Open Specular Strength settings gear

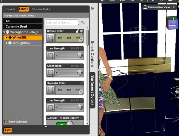click(x=81, y=101)
